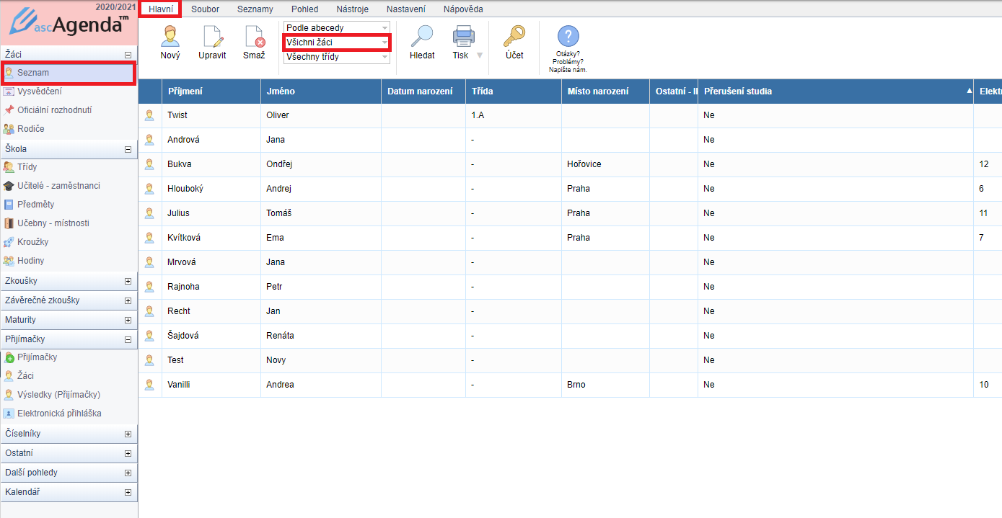Open the Nástroje menu
Screen dimensions: 1002x518
pyautogui.click(x=353, y=9)
